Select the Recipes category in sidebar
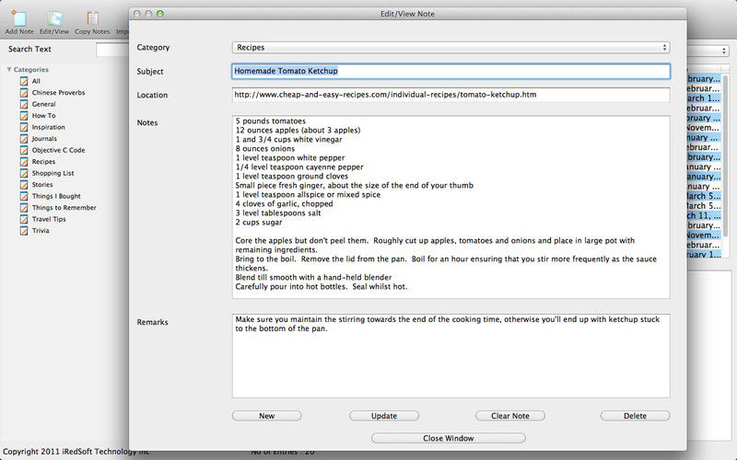The height and width of the screenshot is (460, 737). coord(43,162)
